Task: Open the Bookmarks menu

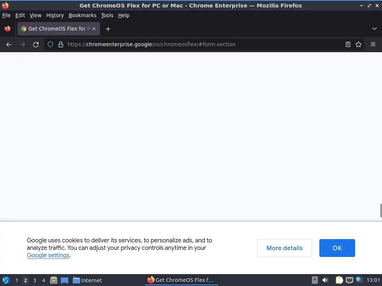Action: (x=82, y=15)
